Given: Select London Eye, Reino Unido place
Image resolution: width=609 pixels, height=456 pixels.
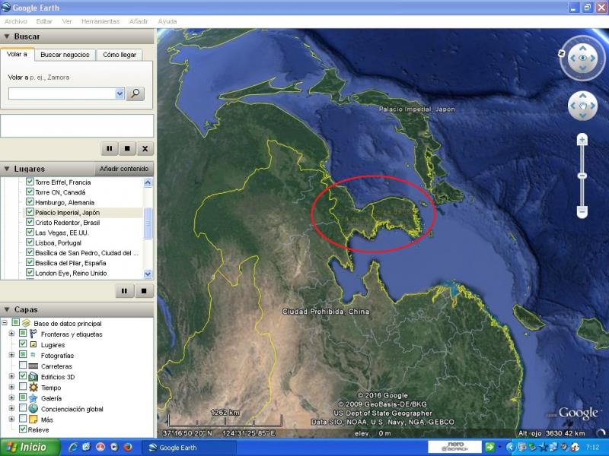Looking at the screenshot, I should click(71, 273).
